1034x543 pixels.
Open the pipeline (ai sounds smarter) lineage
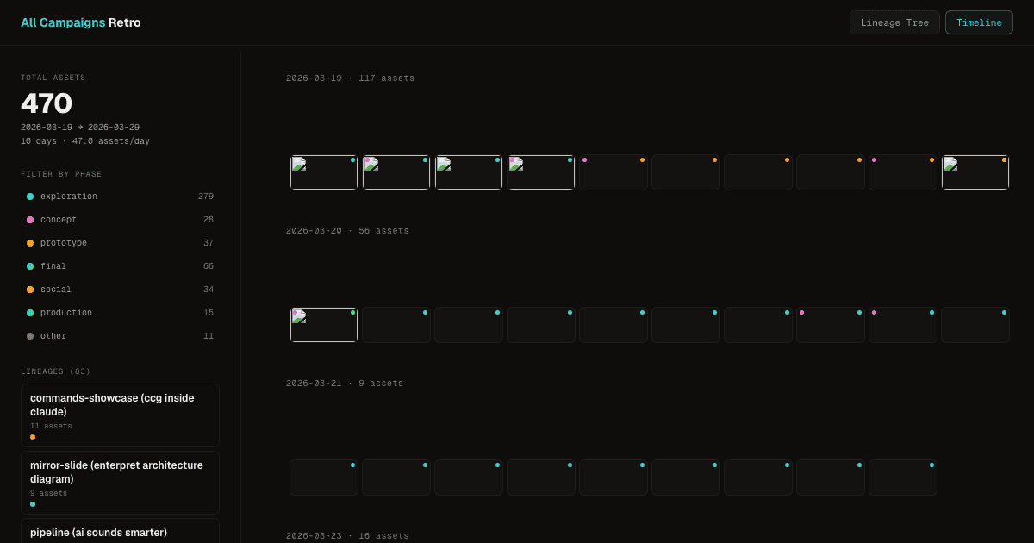120,531
